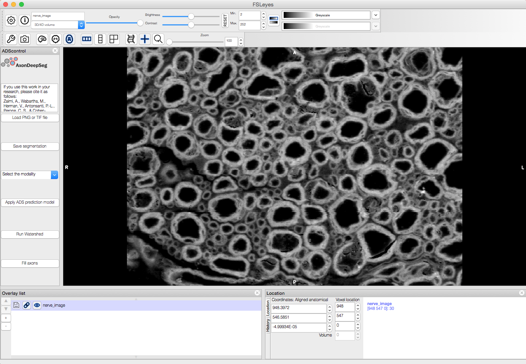Toggle movie mode film icon
526x364 pixels.
[x=131, y=39]
